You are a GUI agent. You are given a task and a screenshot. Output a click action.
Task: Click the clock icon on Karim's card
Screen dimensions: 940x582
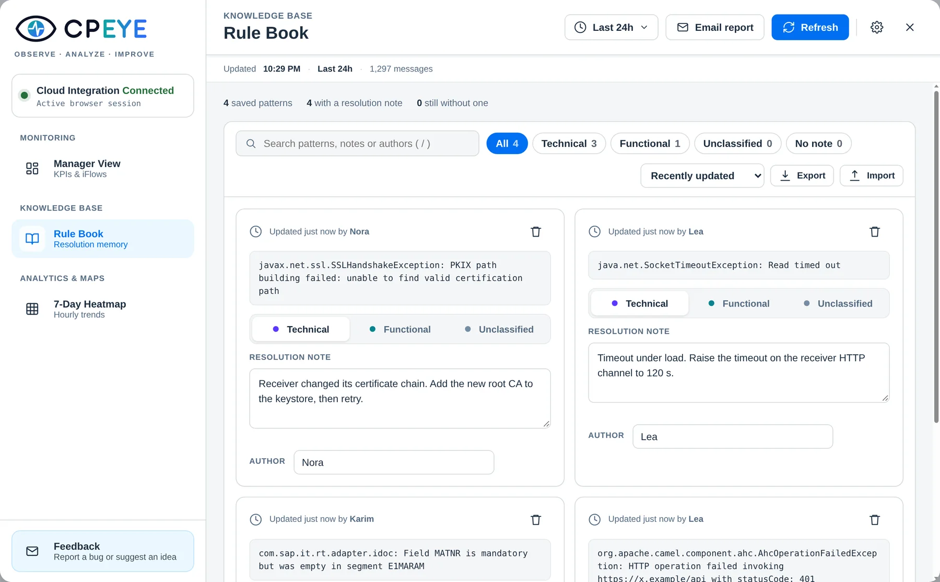pyautogui.click(x=255, y=519)
